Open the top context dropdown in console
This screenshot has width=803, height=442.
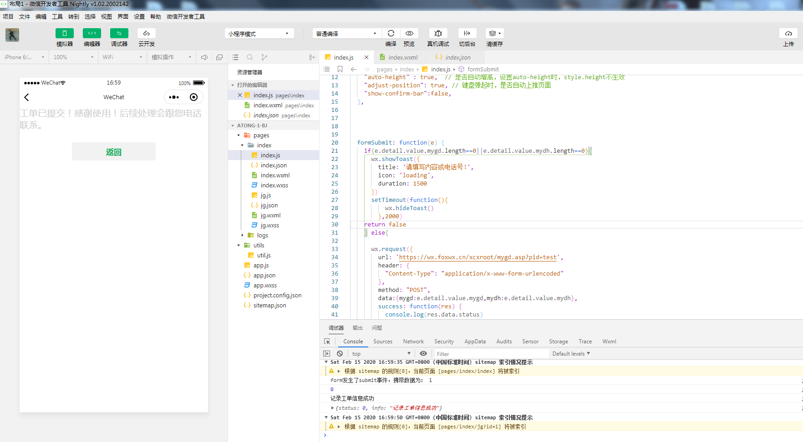pyautogui.click(x=381, y=353)
